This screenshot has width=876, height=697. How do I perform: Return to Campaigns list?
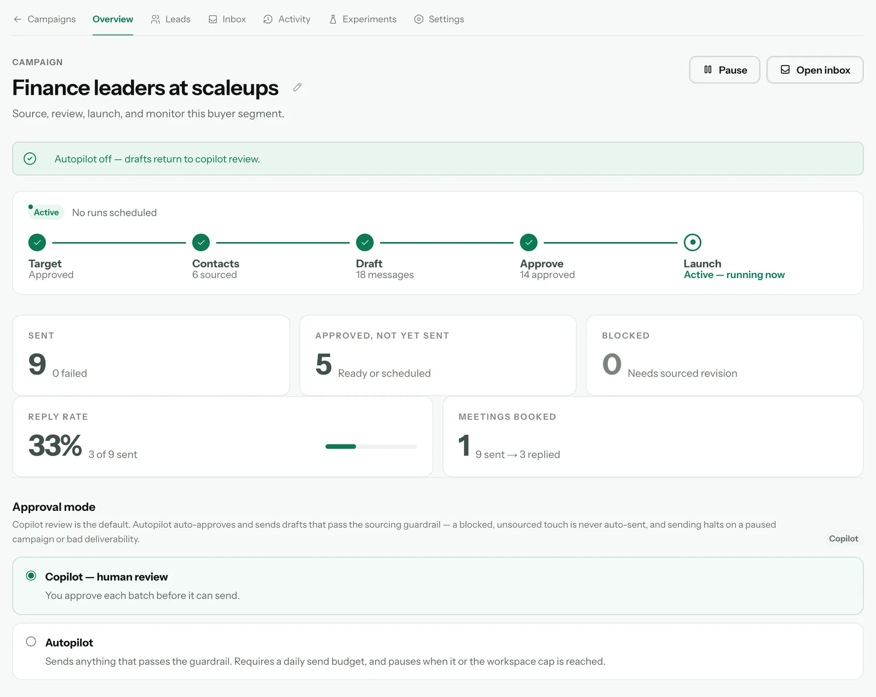[x=44, y=19]
